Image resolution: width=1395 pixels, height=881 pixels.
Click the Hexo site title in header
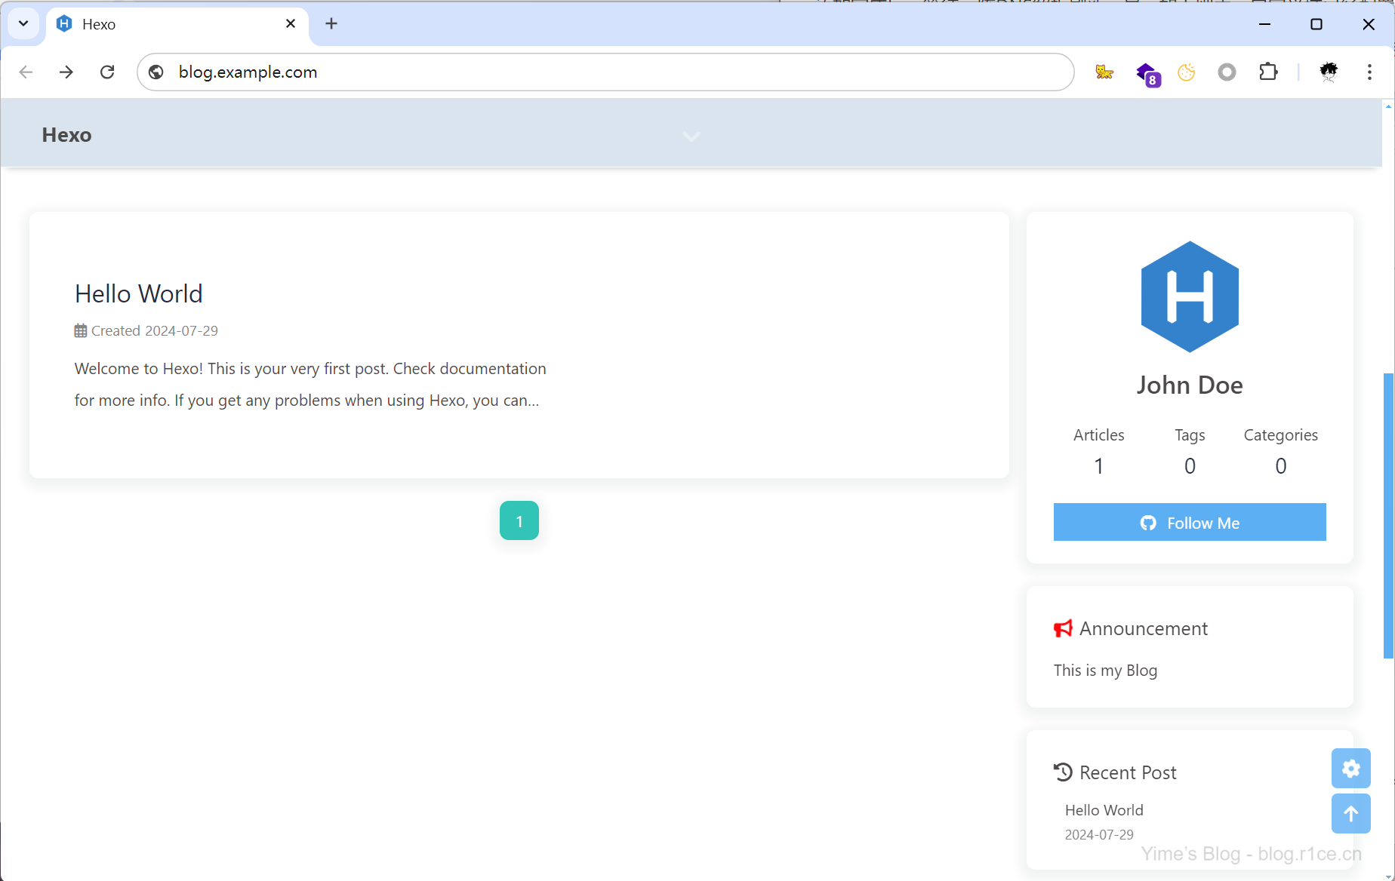[x=66, y=135]
